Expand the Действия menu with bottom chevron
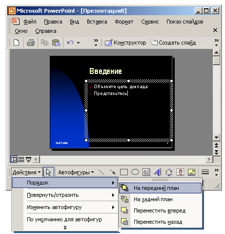This screenshot has width=225, height=234. (x=65, y=228)
